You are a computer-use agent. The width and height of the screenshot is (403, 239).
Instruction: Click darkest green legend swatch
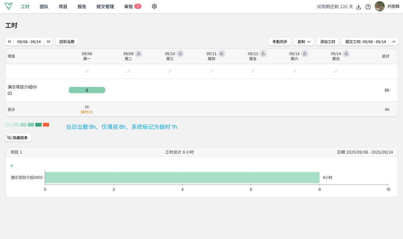[38, 125]
